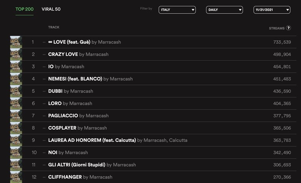Viewport: 301px width, 183px height.
Task: Open the Italy country filter dropdown
Action: pos(177,10)
